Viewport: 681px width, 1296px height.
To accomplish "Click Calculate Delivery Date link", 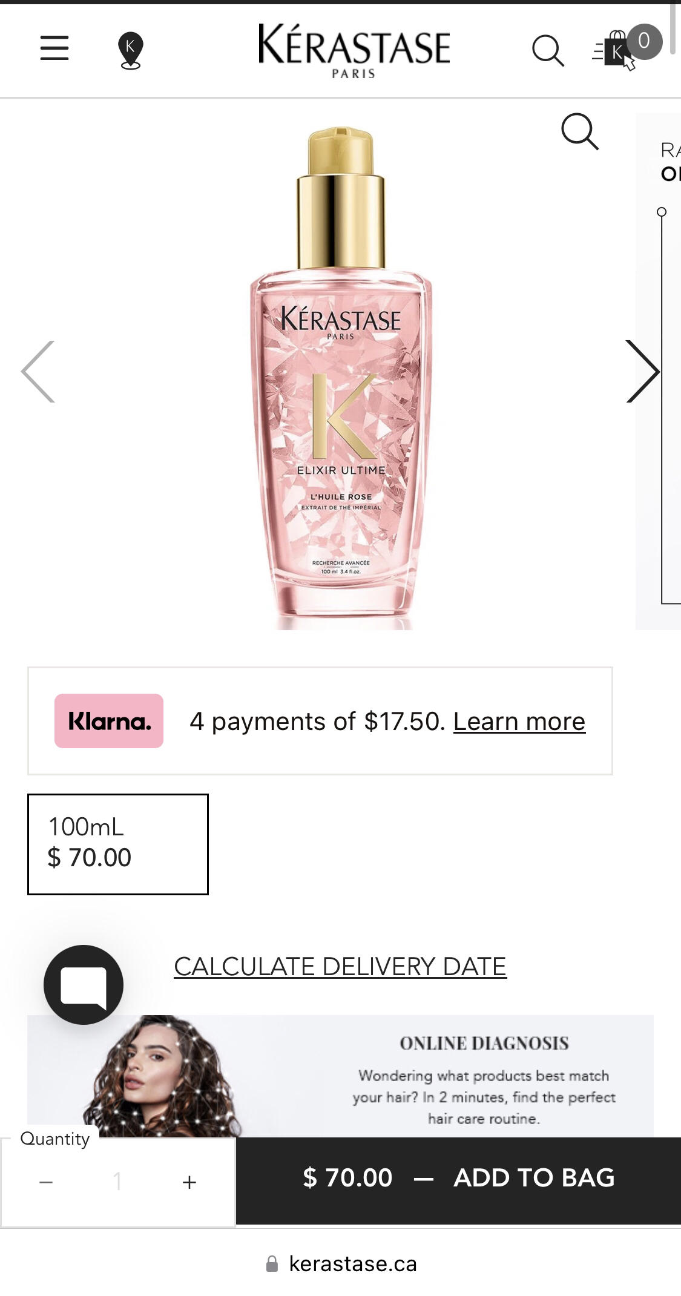I will (340, 967).
